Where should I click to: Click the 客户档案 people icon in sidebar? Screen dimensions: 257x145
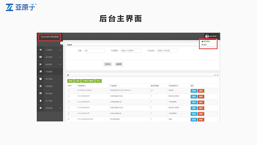(40, 79)
